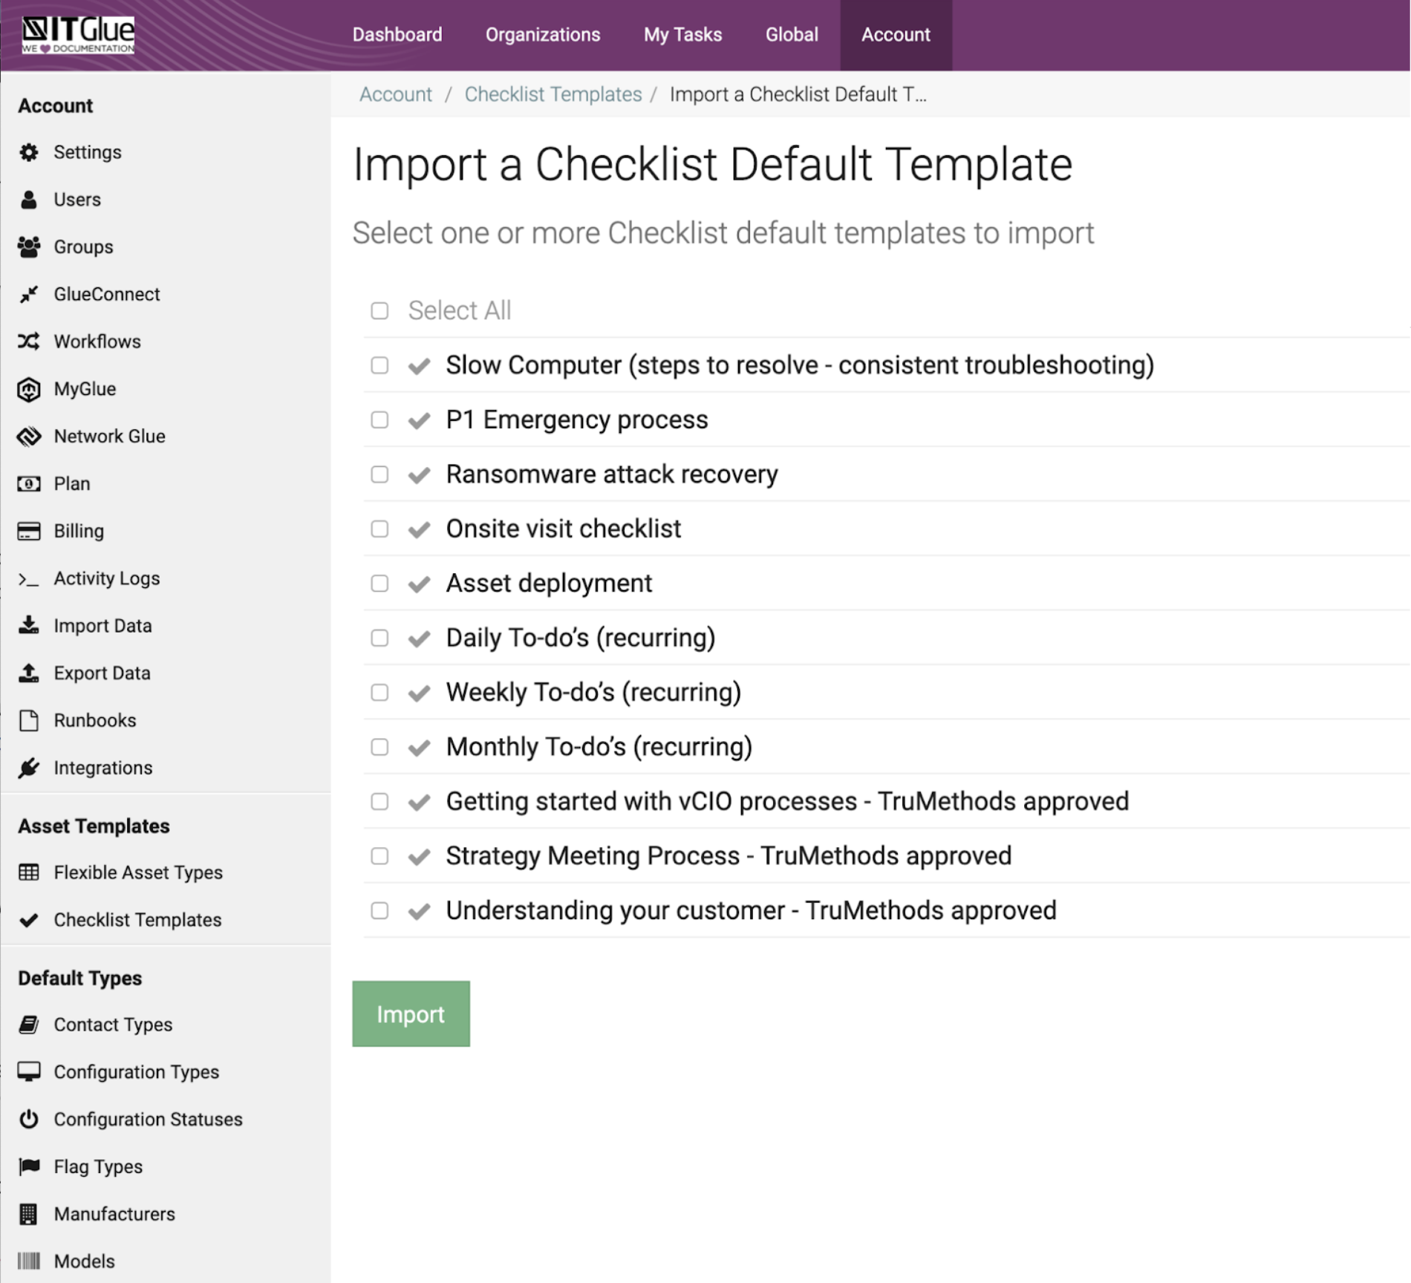Image resolution: width=1411 pixels, height=1283 pixels.
Task: Check the Onsite visit checklist item
Action: (380, 529)
